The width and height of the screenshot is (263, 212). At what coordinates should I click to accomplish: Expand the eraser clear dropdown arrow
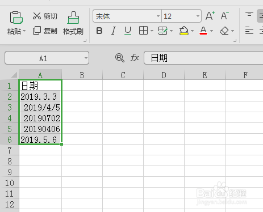coord(233,31)
